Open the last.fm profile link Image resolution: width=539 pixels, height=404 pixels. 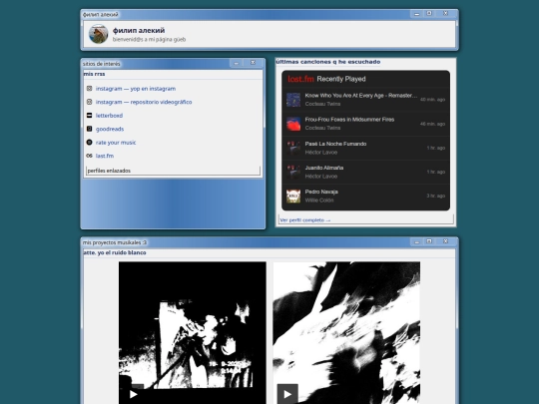(x=105, y=156)
